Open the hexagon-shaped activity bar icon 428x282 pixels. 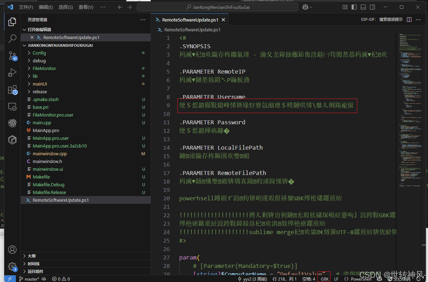[x=12, y=140]
